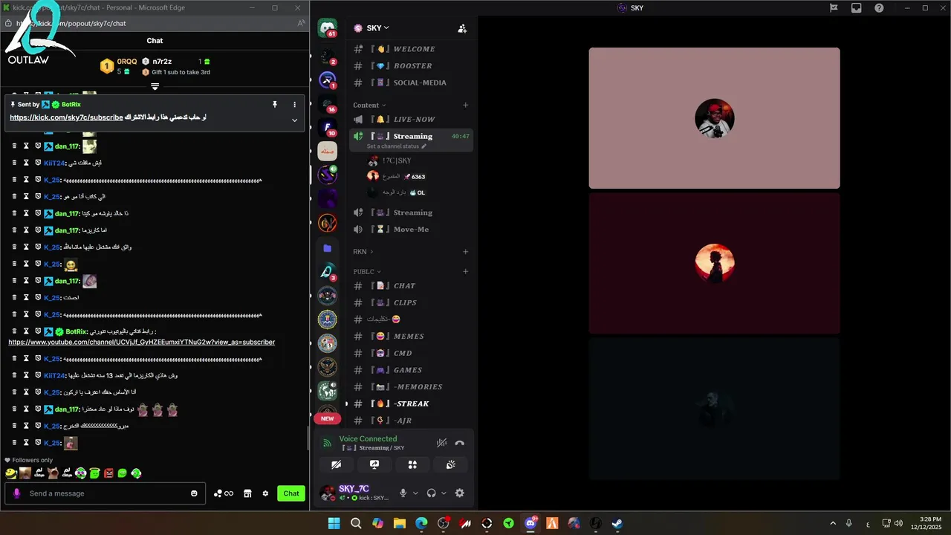Viewport: 951px width, 535px height.
Task: Open Discord flag icon in title bar
Action: (x=834, y=8)
